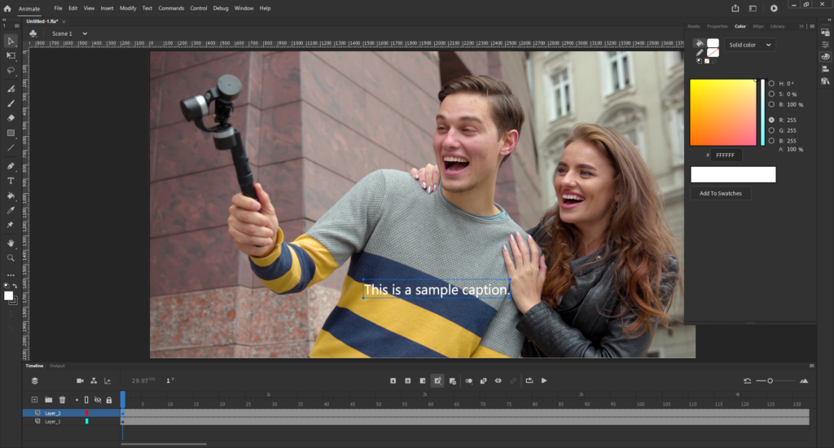
Task: Choose the Rectangle tool
Action: [x=11, y=133]
